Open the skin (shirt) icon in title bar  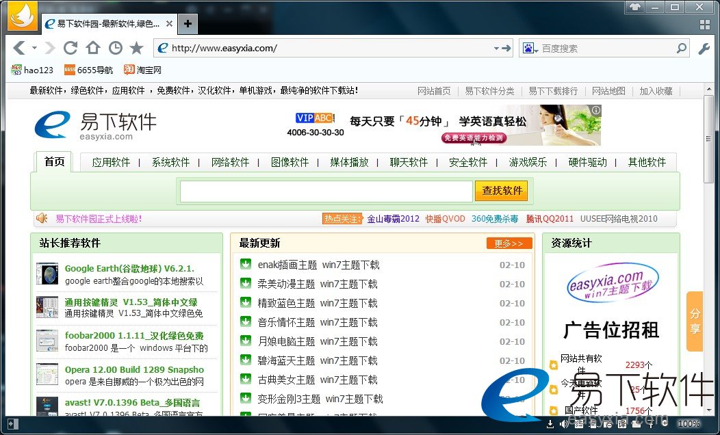click(634, 7)
